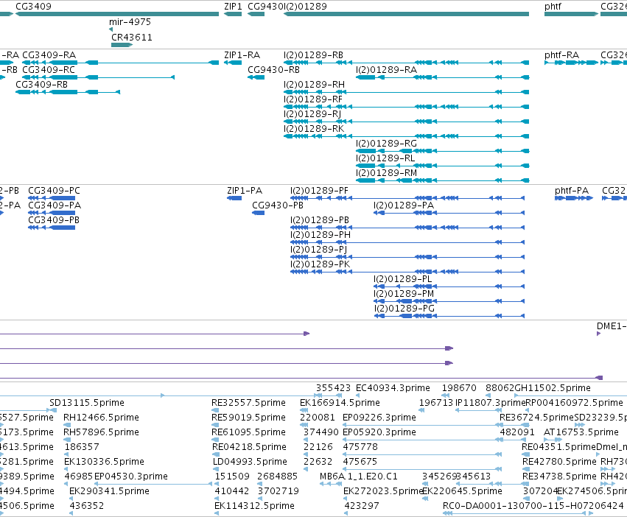The width and height of the screenshot is (627, 517).
Task: Click the EP09226.3prime EST label
Action: (x=379, y=418)
